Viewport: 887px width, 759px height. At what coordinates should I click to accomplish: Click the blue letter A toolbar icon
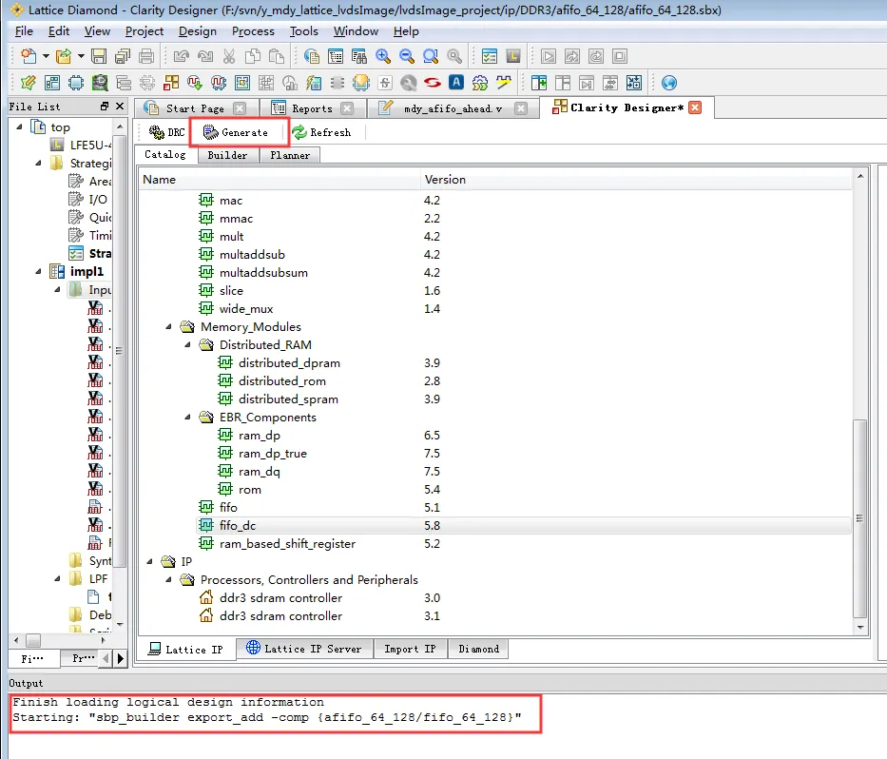456,83
